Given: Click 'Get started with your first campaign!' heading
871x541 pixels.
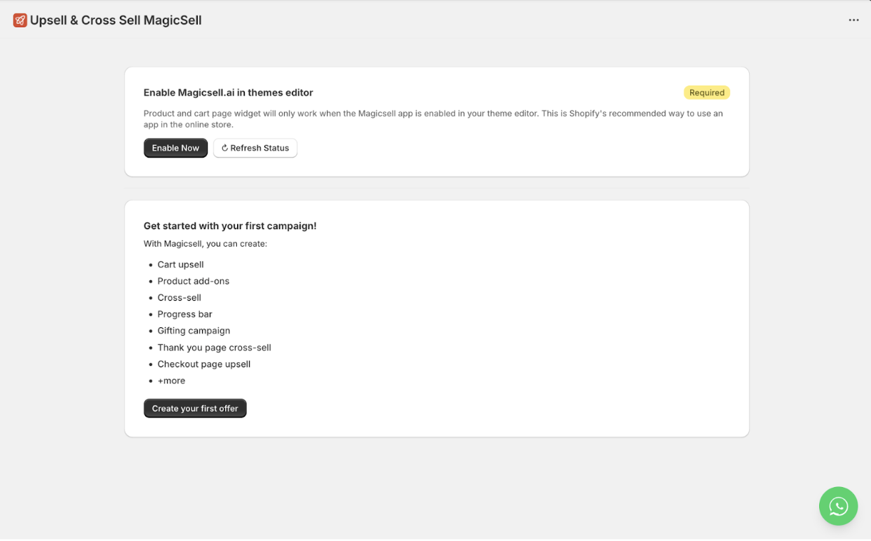Looking at the screenshot, I should [x=230, y=226].
